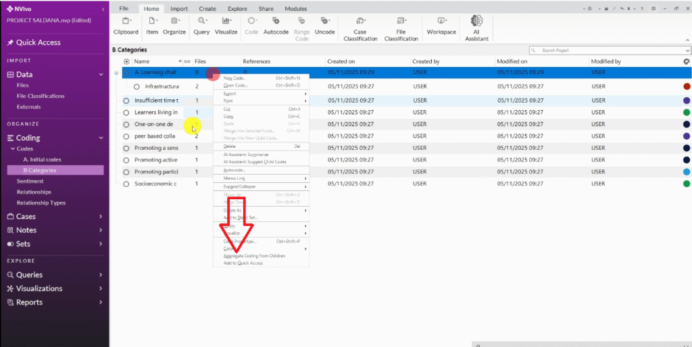692x347 pixels.
Task: Open A. Initial codes in the sidebar
Action: point(42,159)
